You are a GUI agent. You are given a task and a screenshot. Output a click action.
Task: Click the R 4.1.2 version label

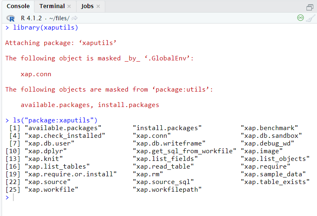tap(32, 18)
